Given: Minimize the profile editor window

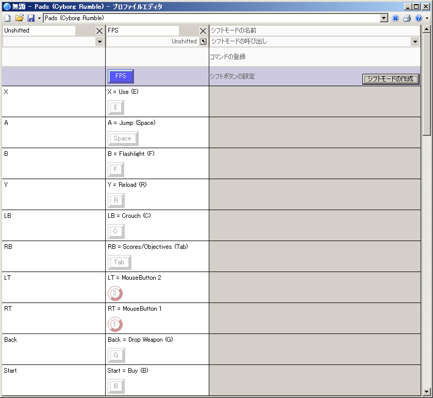Looking at the screenshot, I should coord(407,7).
